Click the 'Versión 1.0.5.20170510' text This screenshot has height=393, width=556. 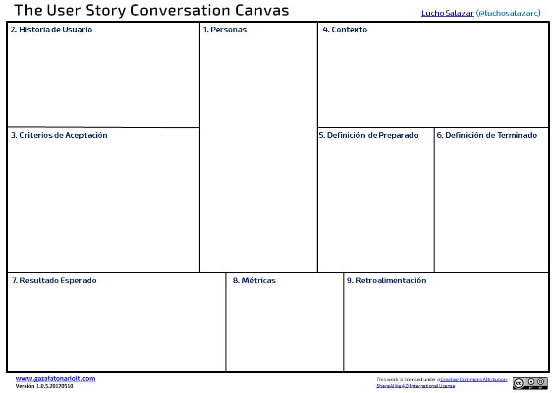(x=45, y=386)
